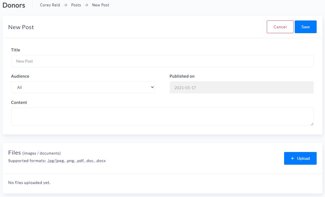Click the chevron arrow in the Audience select
The image size is (325, 197).
(152, 87)
